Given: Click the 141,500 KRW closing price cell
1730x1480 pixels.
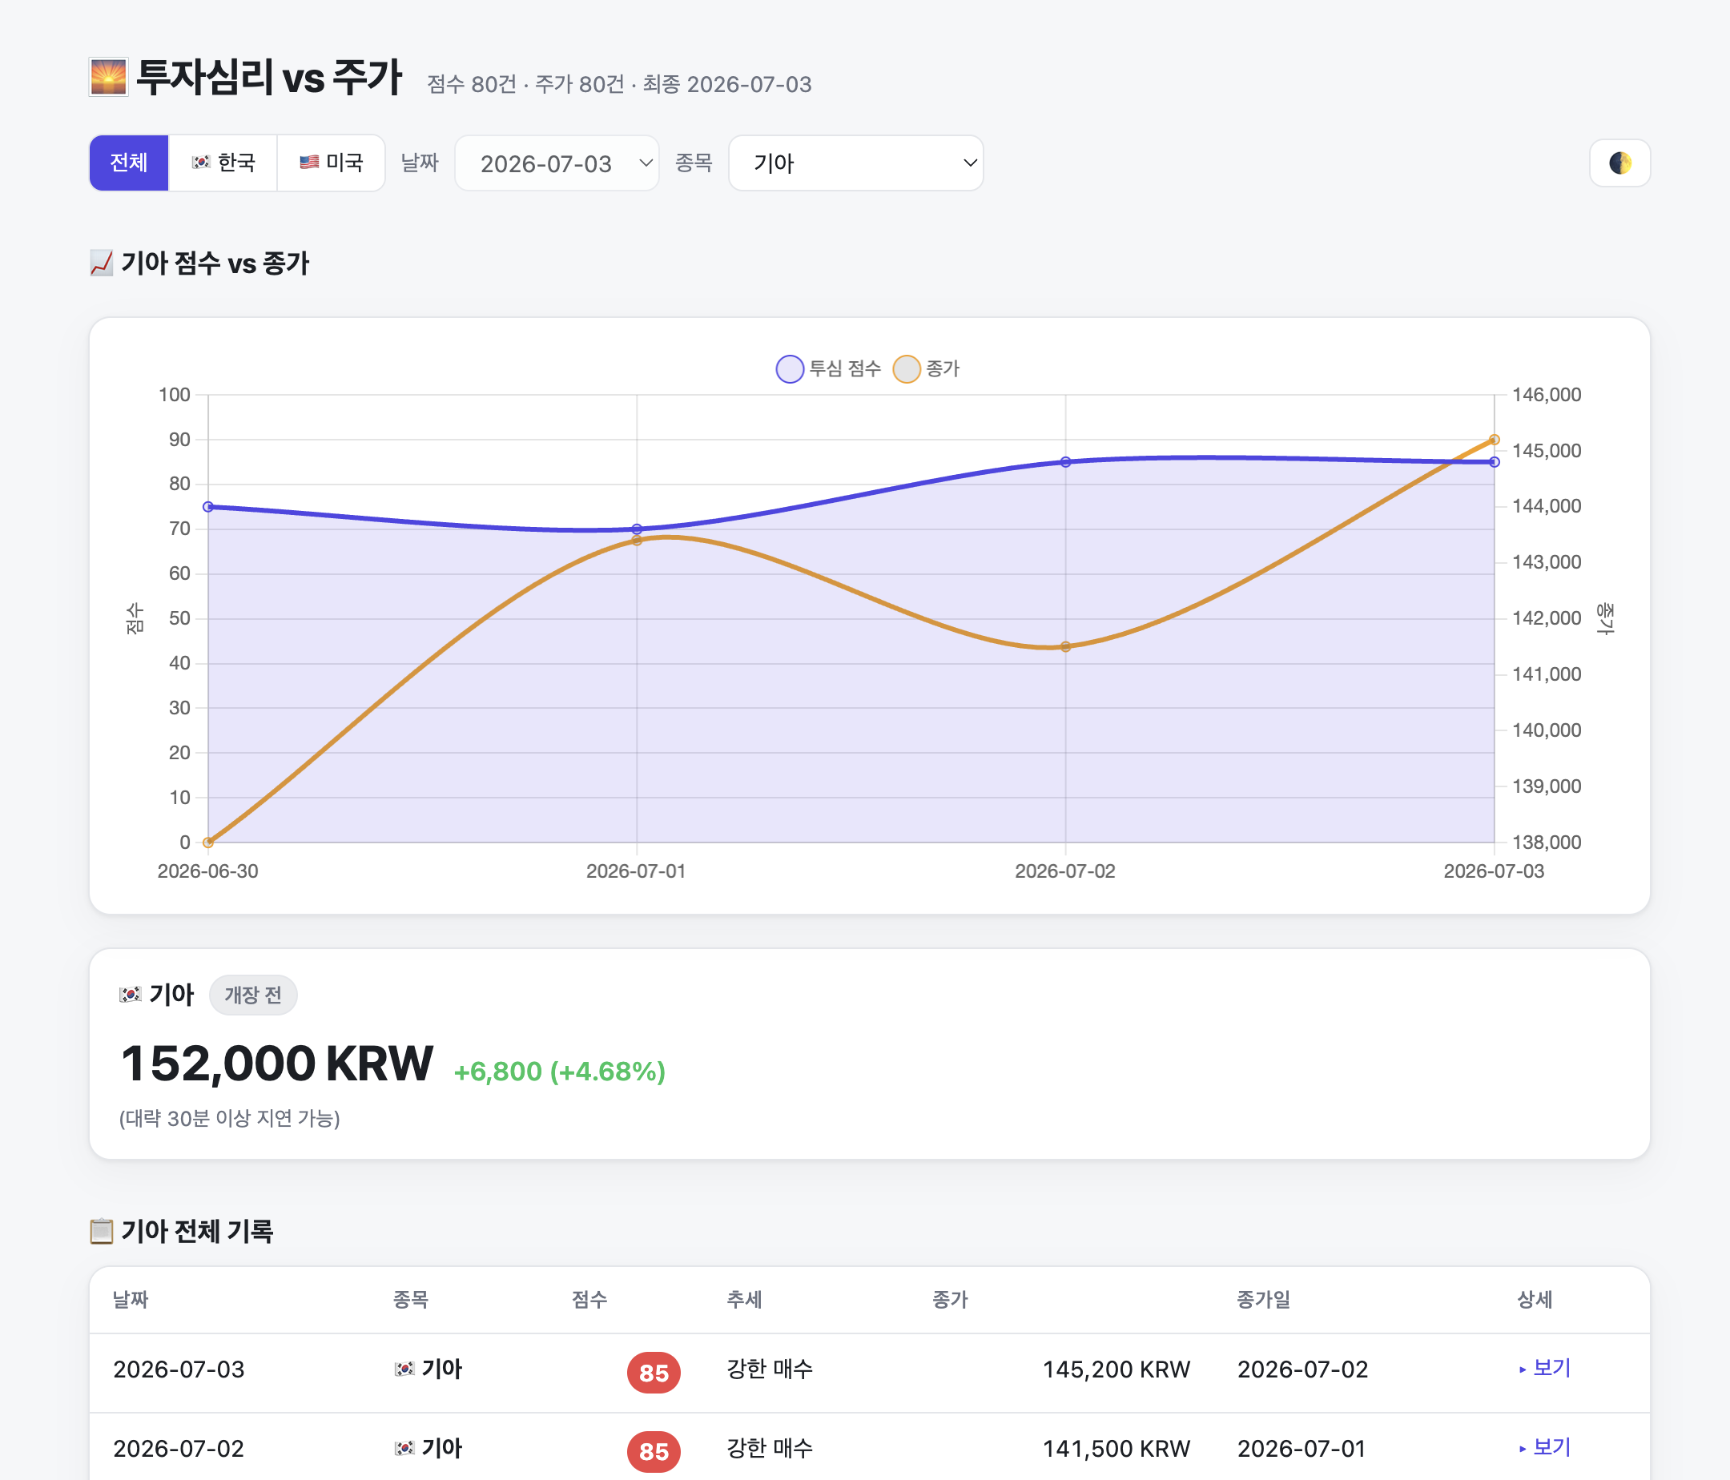Looking at the screenshot, I should pos(1116,1448).
